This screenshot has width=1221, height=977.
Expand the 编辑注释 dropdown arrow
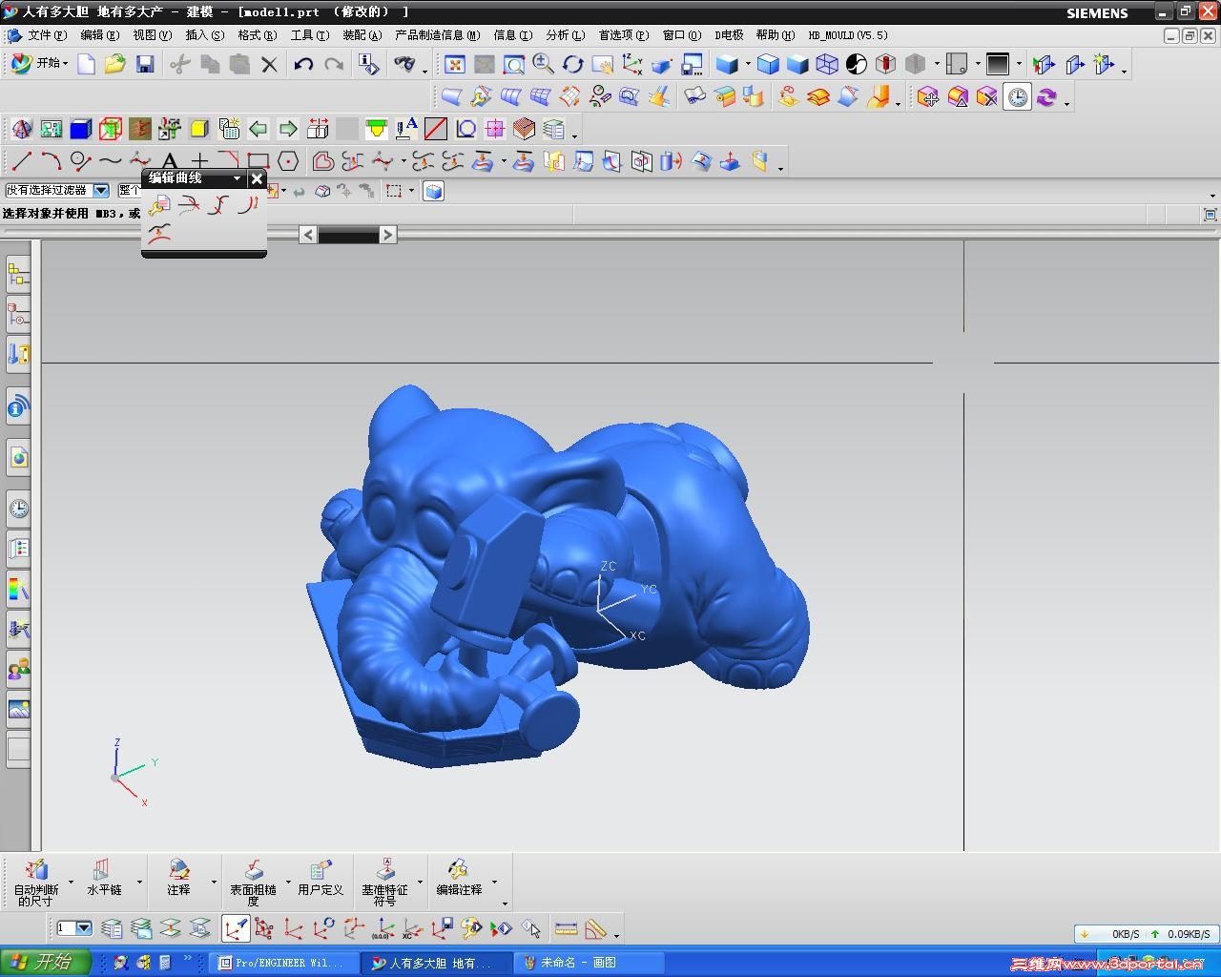coord(494,882)
